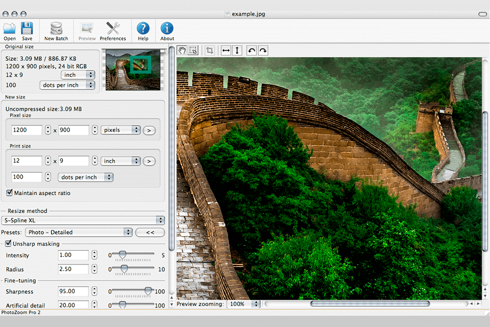
Task: Click the preview vertical scrollbar
Action: (x=485, y=181)
